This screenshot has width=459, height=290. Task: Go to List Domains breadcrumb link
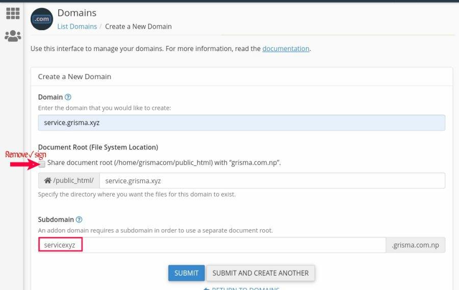pyautogui.click(x=77, y=27)
